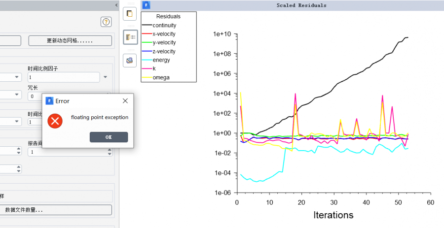Click the continuity black line legend swatch
Screen dimensions: 444x228
(x=147, y=25)
